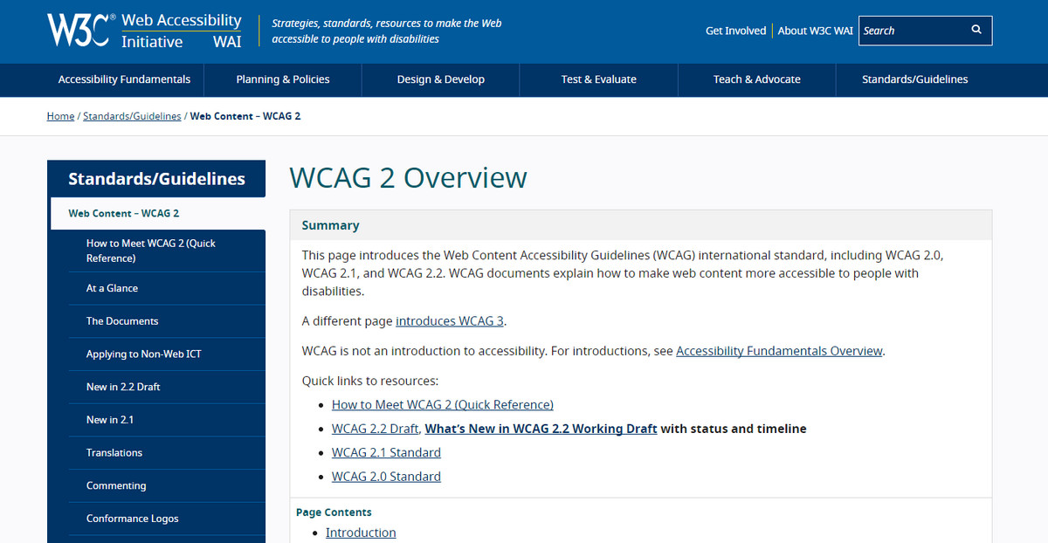Click the current breadcrumb Web Content – WCAG 2
Screen dimensions: 1048x543
pyautogui.click(x=245, y=116)
